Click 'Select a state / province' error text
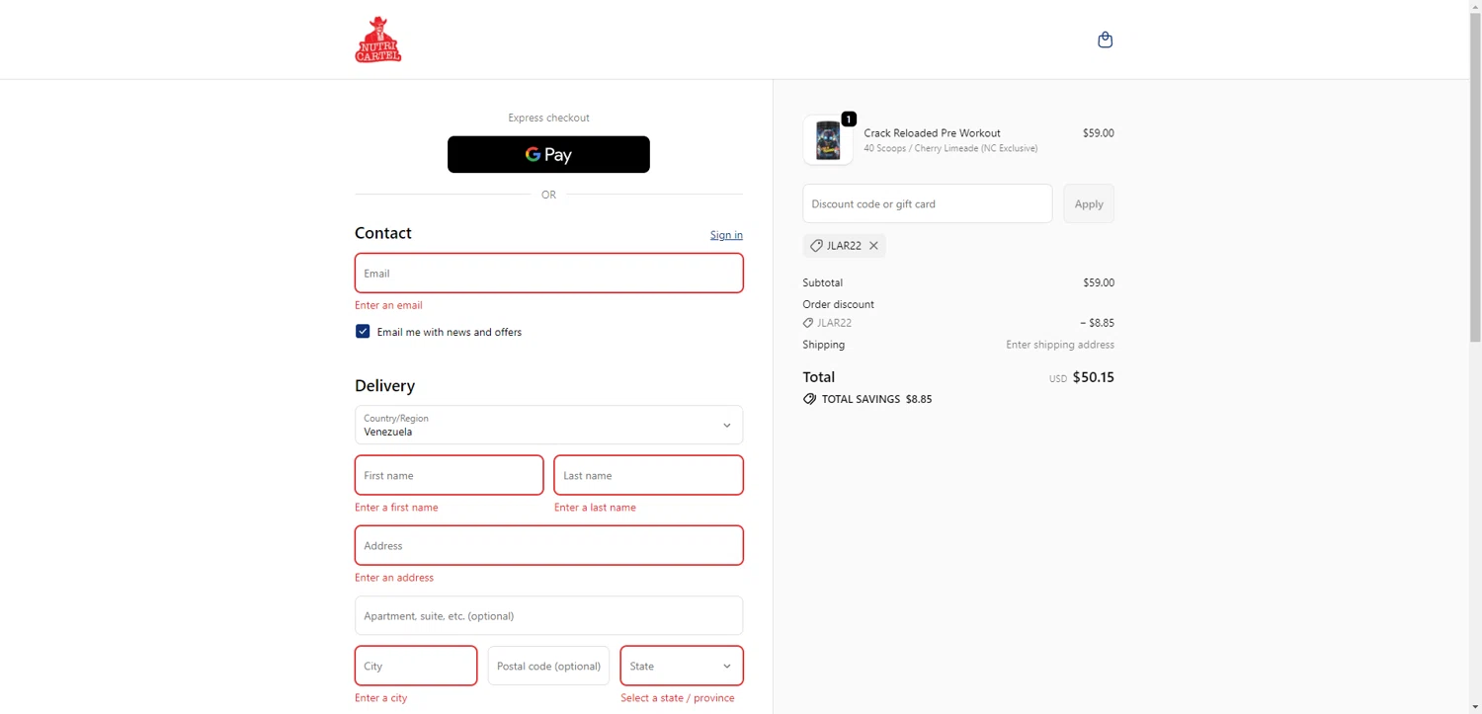The image size is (1482, 714). (678, 698)
